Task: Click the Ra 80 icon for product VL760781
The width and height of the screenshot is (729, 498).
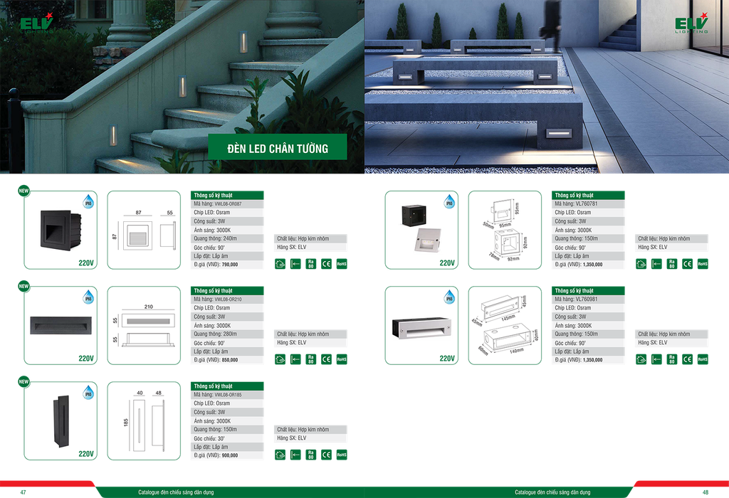Action: (672, 264)
